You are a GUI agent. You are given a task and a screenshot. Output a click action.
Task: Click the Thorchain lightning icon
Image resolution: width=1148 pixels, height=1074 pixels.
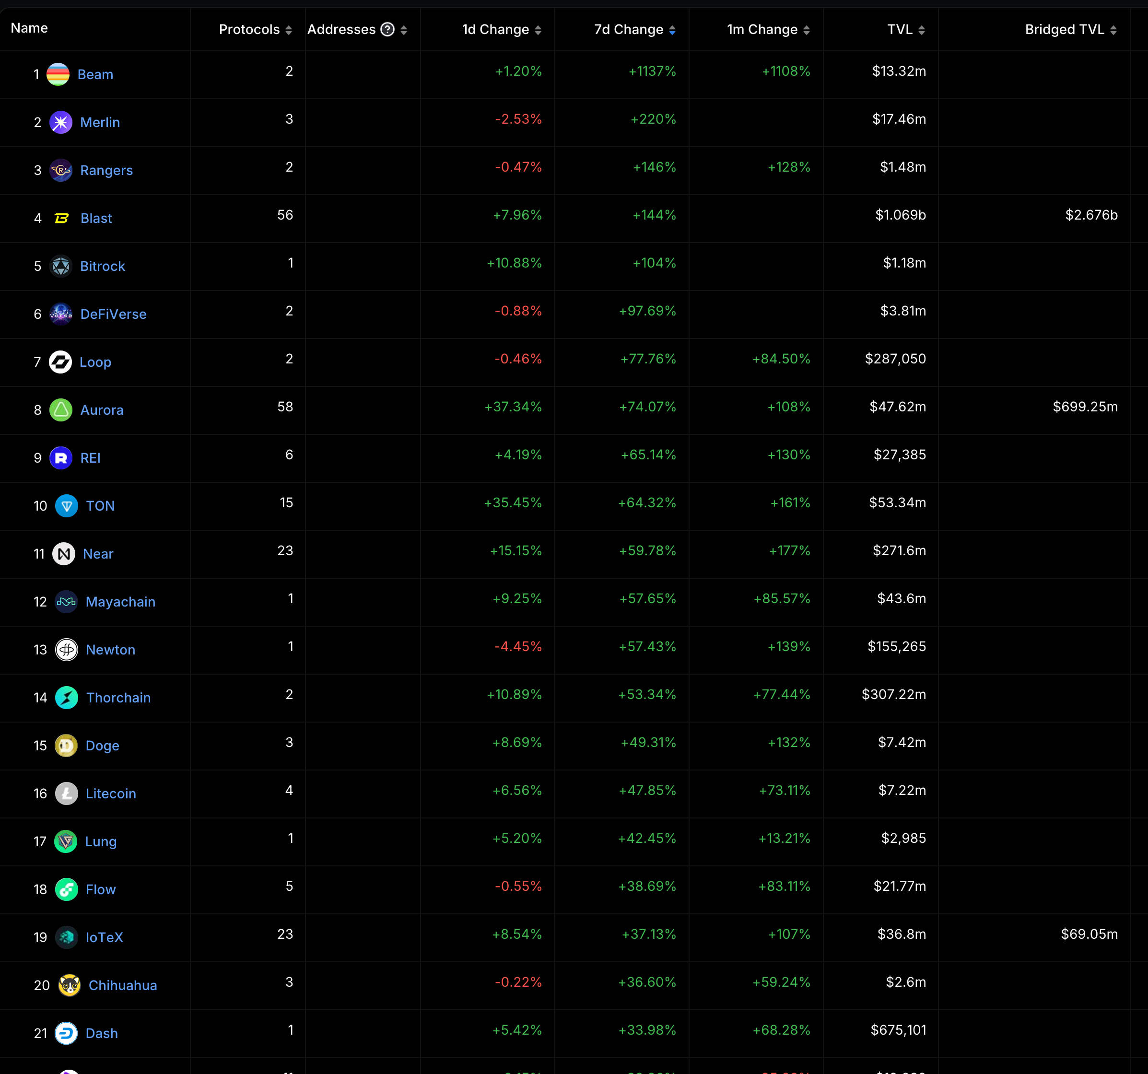66,698
